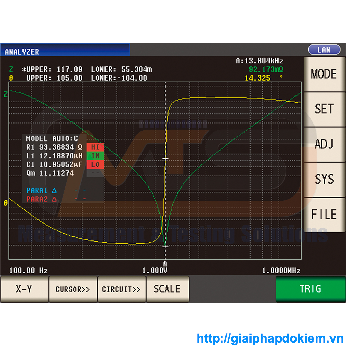Open the ADJ adjustment menu
The image size is (346, 346).
point(324,144)
